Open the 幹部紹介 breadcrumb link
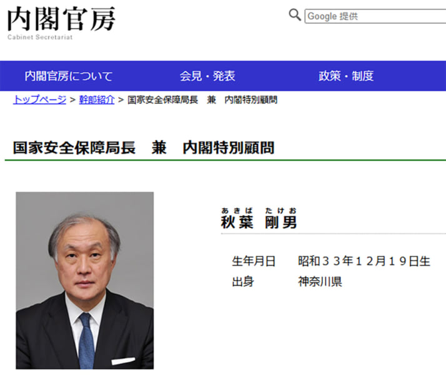The height and width of the screenshot is (379, 446). point(97,100)
